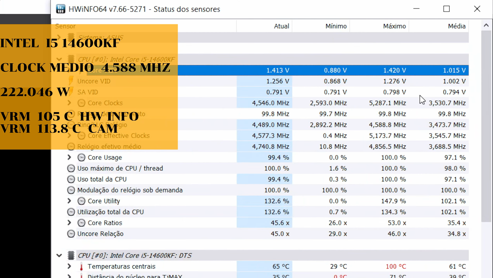Select the CPU [#0]: Intel Core i5-14600KF: DTS heading

click(x=135, y=256)
